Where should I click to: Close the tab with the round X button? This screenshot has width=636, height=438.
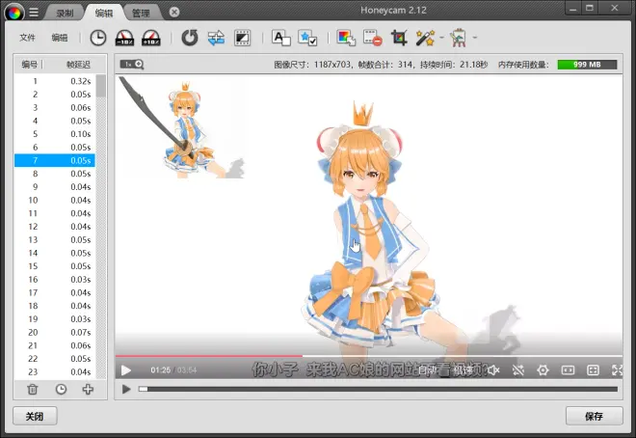174,13
